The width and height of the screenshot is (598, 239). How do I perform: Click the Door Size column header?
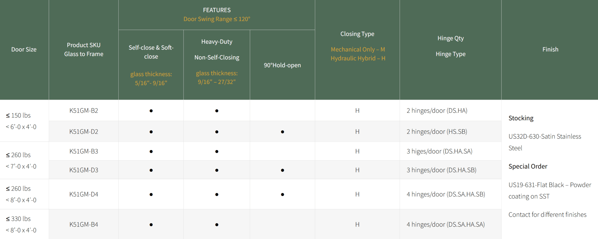point(24,49)
